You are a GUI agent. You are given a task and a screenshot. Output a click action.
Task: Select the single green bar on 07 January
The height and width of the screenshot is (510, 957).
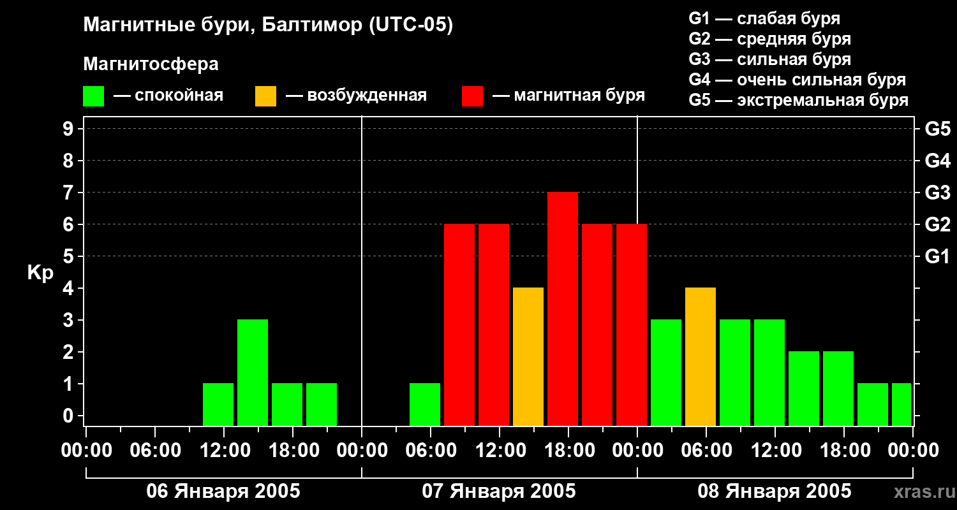pos(425,404)
